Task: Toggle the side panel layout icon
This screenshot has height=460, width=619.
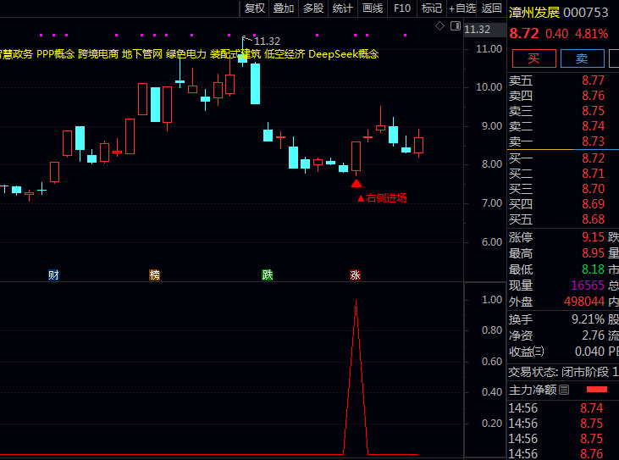Action: point(456,26)
